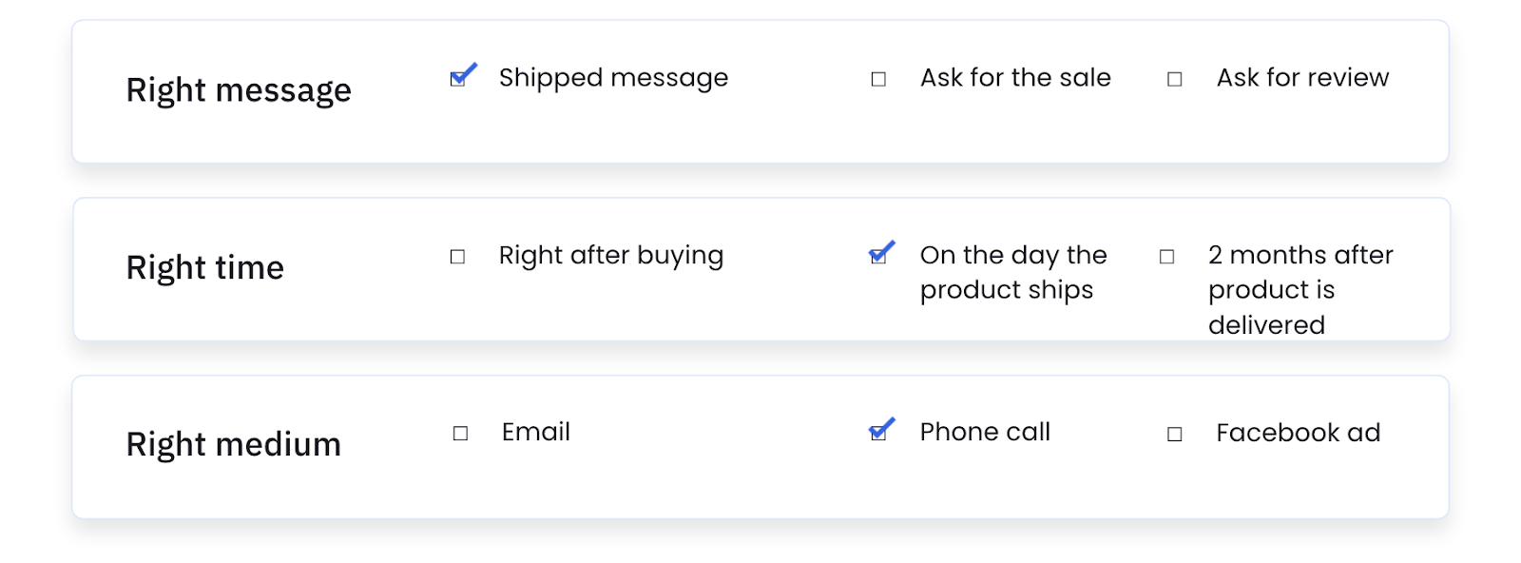The height and width of the screenshot is (563, 1521).
Task: Enable the Facebook ad checkbox
Action: point(1175,435)
